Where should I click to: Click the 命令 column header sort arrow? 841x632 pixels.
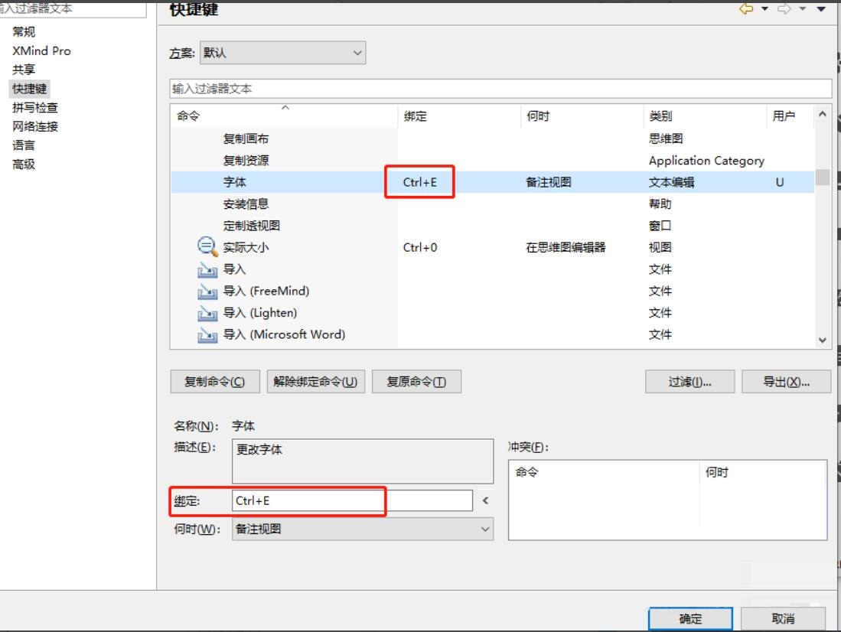point(285,108)
